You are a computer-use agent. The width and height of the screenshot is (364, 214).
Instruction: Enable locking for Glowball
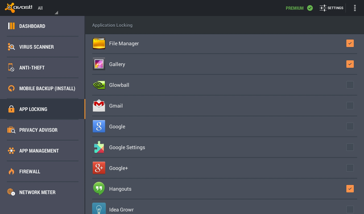pyautogui.click(x=350, y=85)
